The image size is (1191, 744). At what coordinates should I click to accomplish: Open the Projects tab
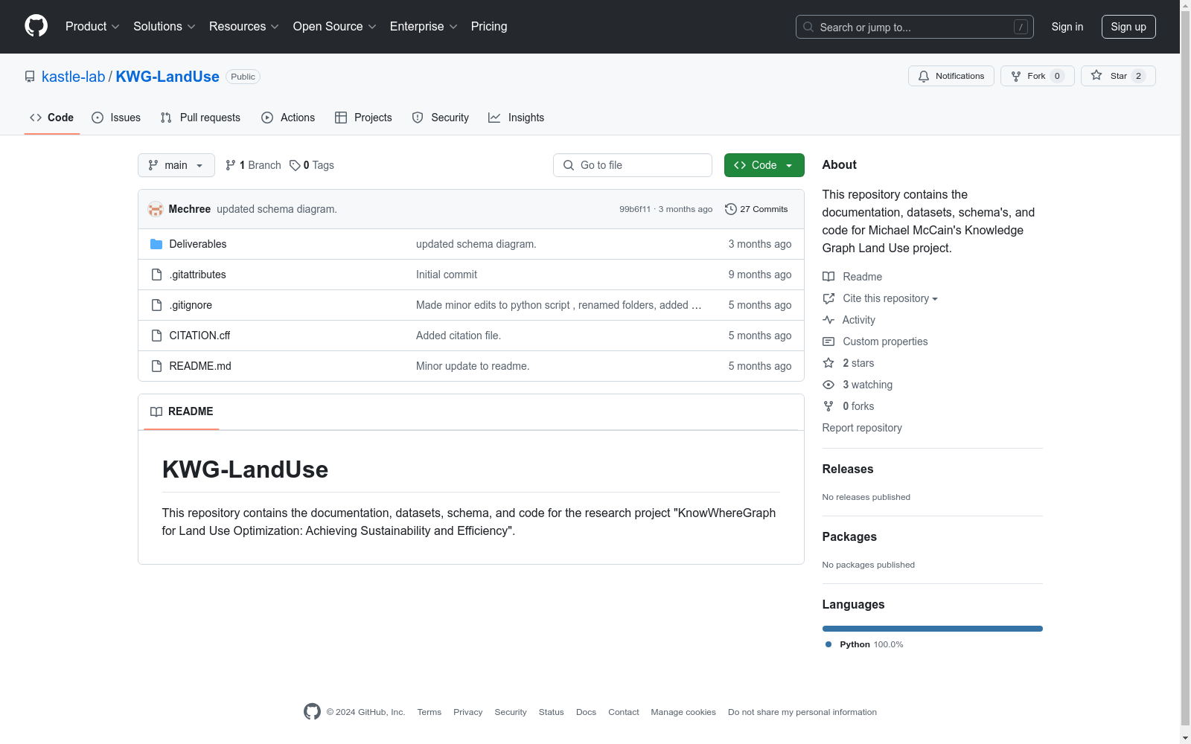363,118
